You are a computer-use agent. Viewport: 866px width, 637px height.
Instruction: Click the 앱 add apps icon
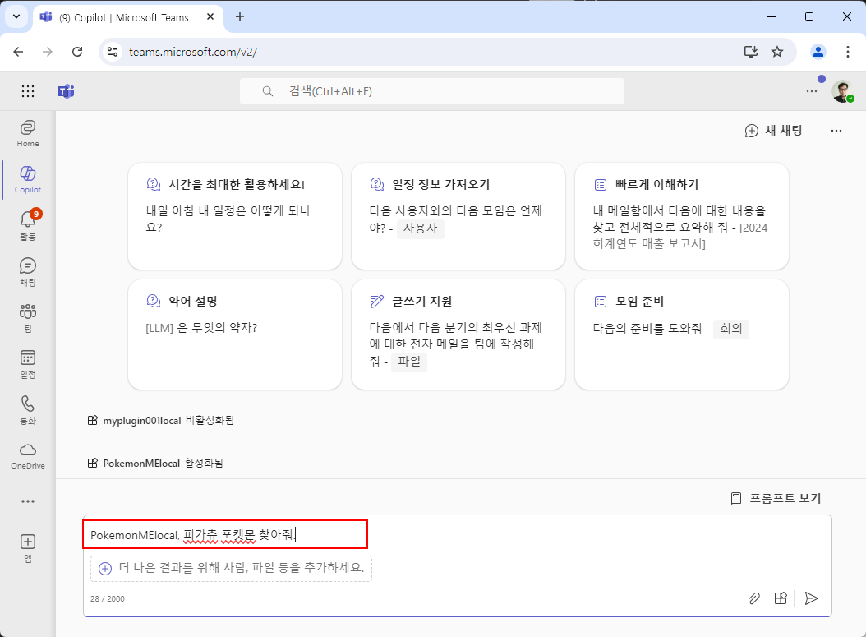click(28, 547)
